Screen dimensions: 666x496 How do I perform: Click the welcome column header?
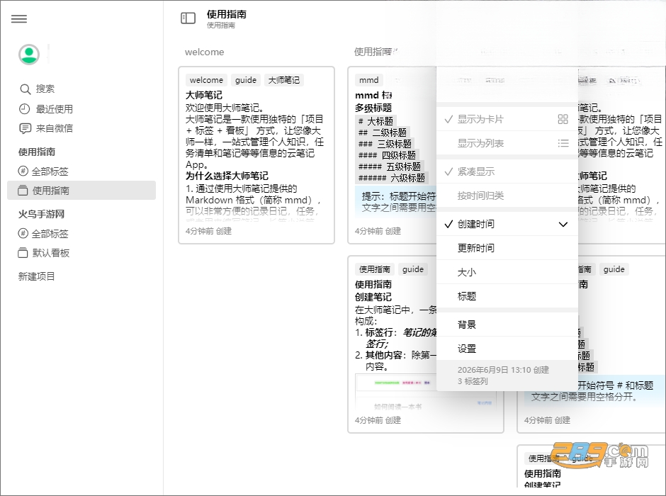coord(204,52)
